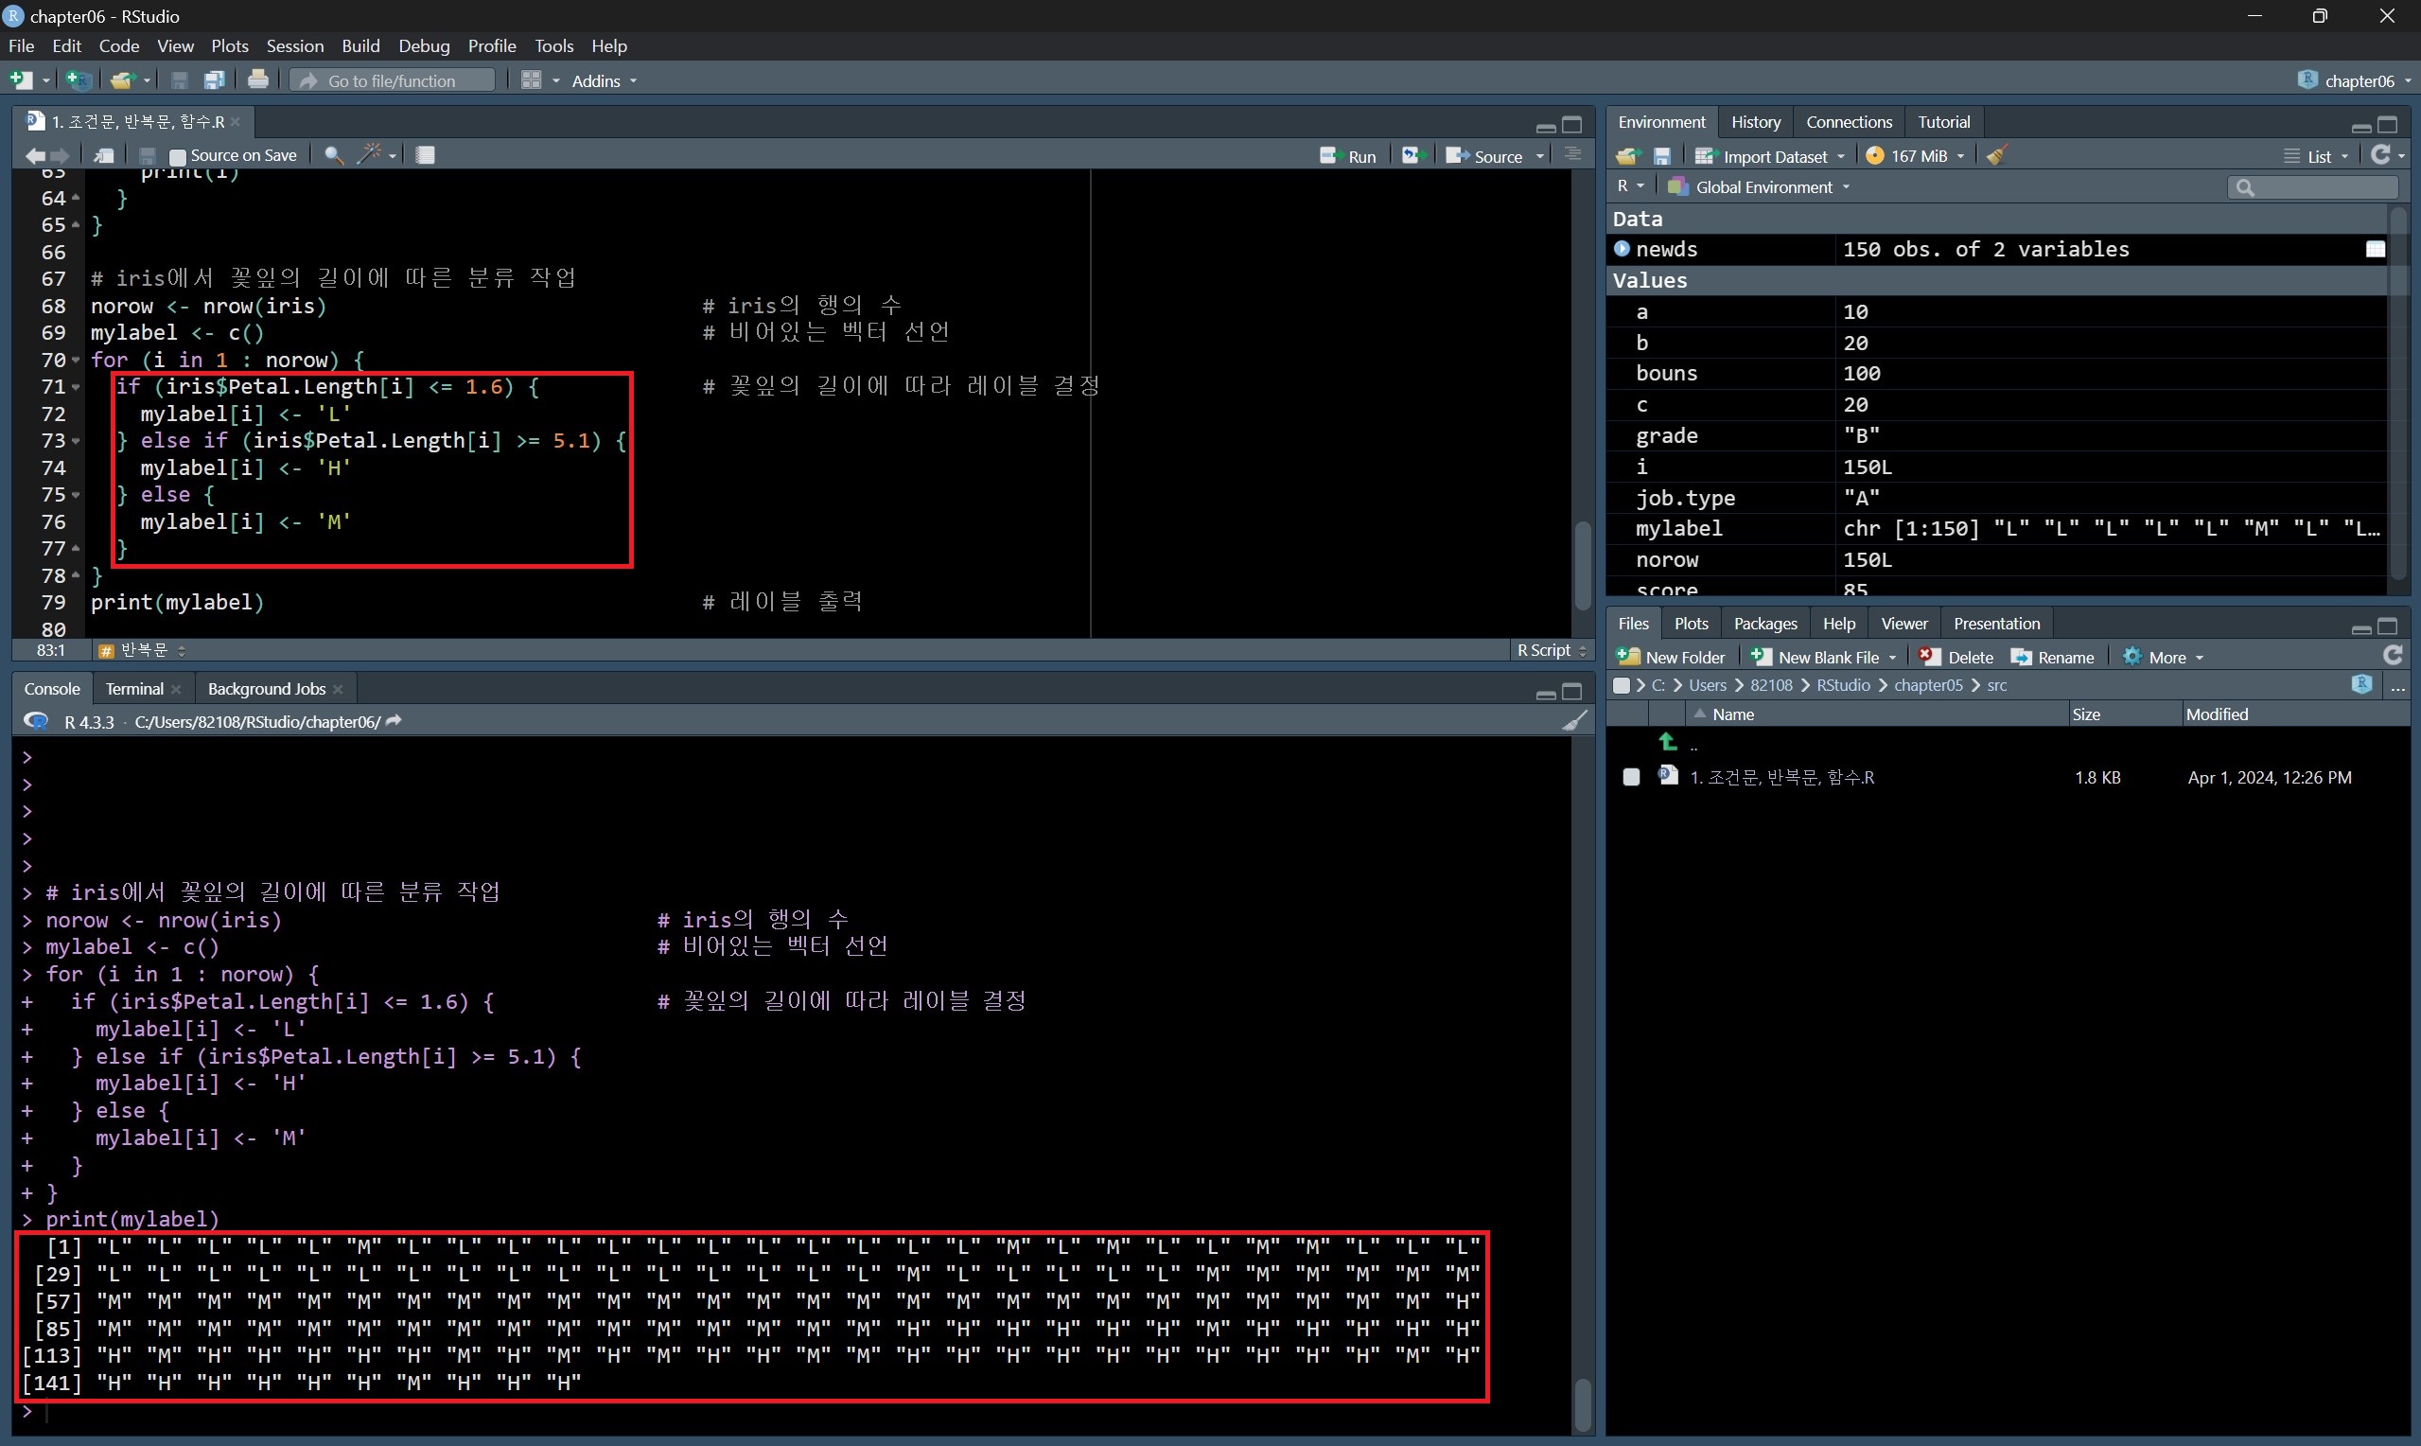Screen dimensions: 2421x1446
Task: Click the Source script button
Action: point(1485,156)
